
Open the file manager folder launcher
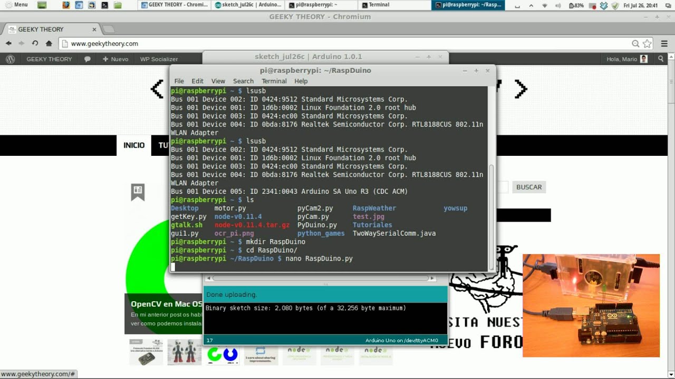118,5
